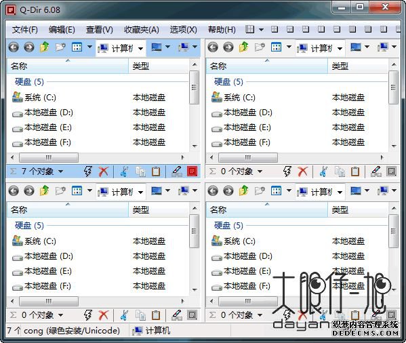Collapse 硬盘 (5) group in top-right pane
The height and width of the screenshot is (343, 406).
(228, 82)
